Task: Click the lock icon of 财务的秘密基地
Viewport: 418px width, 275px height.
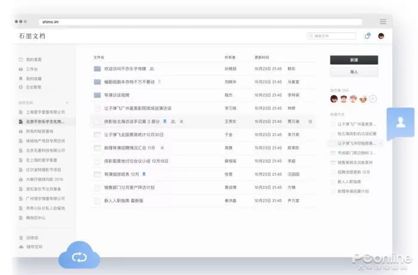Action: pyautogui.click(x=21, y=131)
